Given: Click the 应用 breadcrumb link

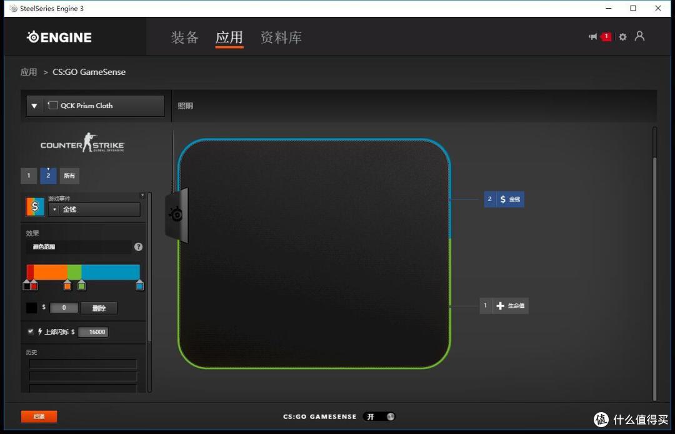Looking at the screenshot, I should [x=29, y=72].
